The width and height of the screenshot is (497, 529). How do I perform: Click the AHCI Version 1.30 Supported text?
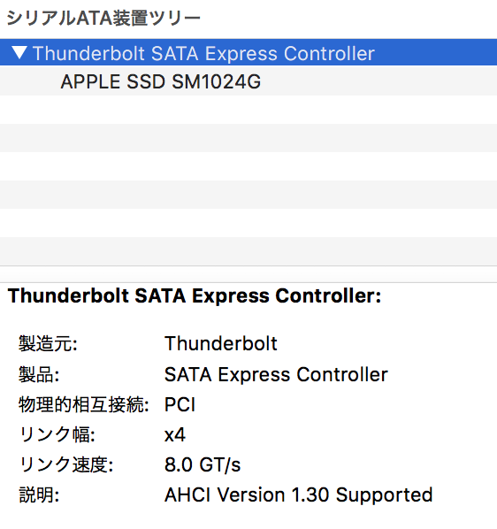click(298, 494)
